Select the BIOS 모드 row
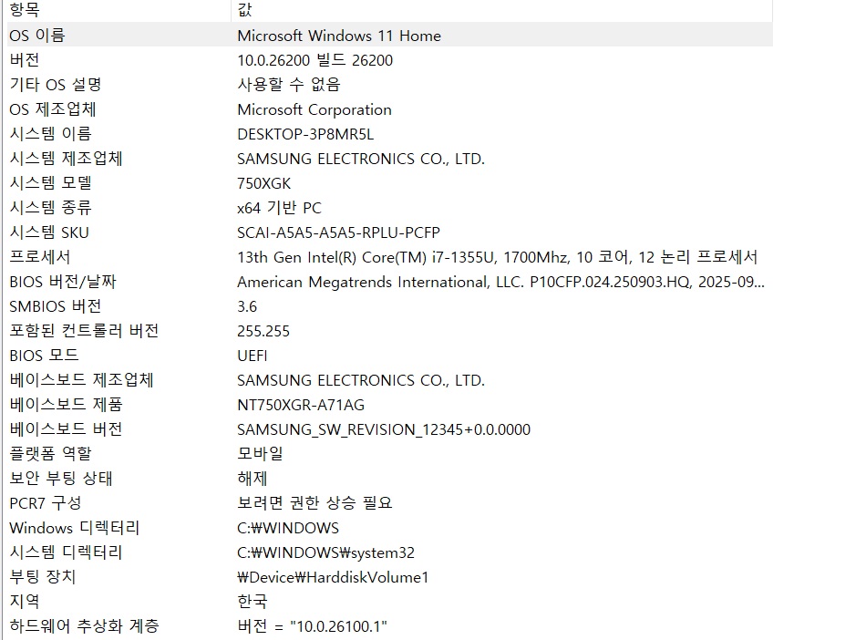The width and height of the screenshot is (866, 640). (x=44, y=356)
